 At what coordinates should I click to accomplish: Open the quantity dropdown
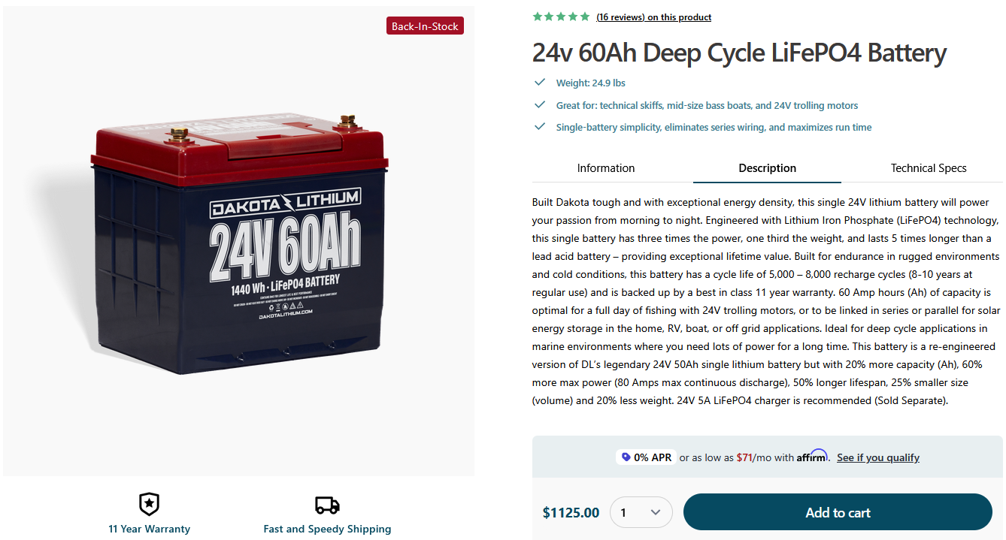[641, 512]
